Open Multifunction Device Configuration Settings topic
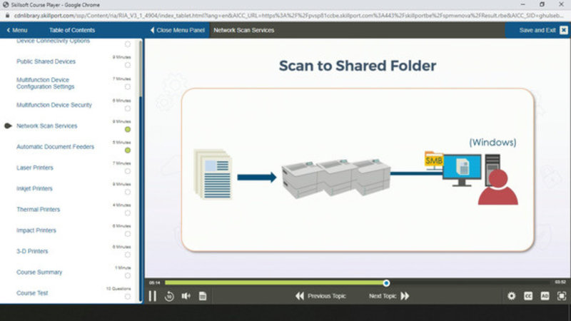571x321 pixels. [45, 83]
